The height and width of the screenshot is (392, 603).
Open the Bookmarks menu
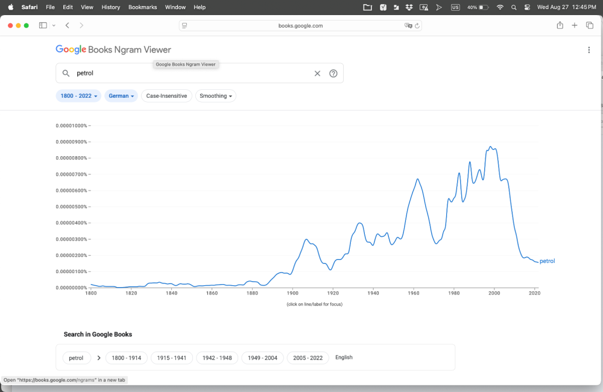(x=142, y=7)
